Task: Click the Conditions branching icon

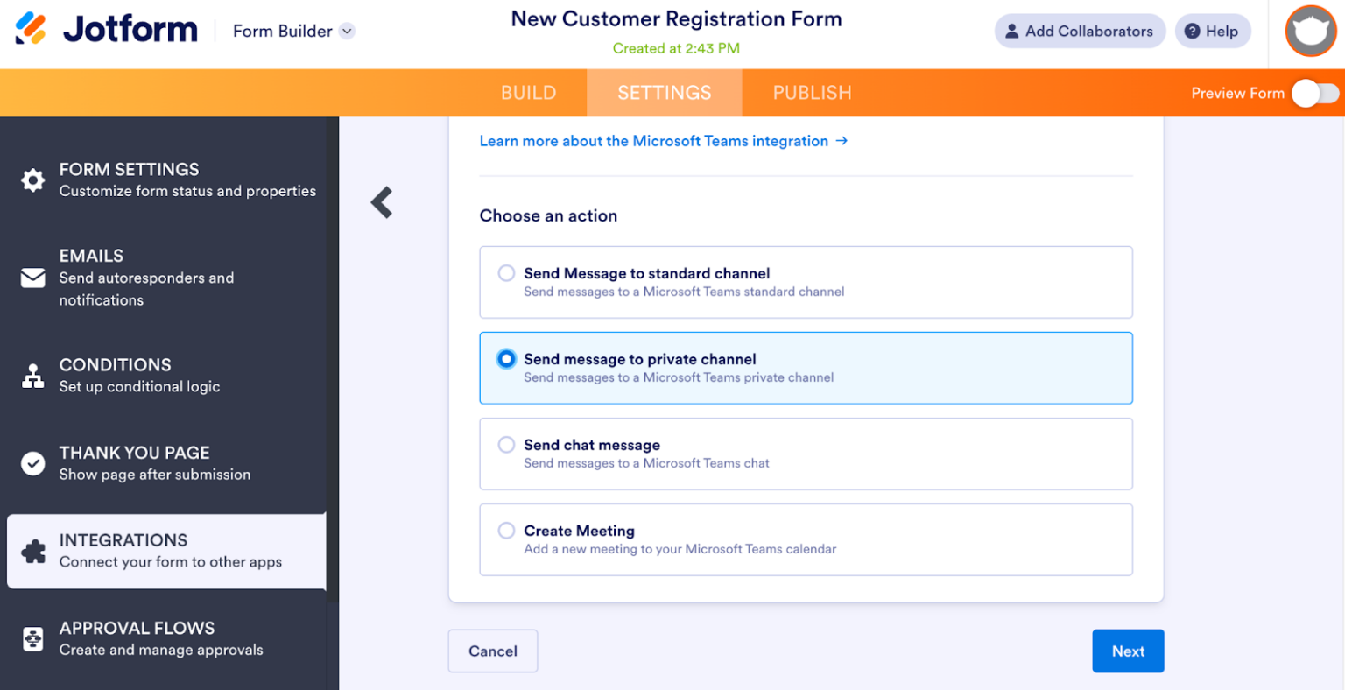Action: [32, 376]
